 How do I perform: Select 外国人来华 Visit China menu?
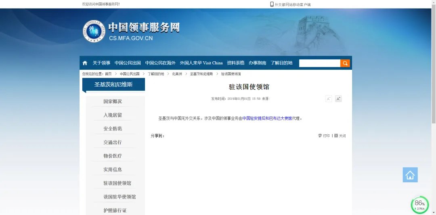(x=201, y=63)
